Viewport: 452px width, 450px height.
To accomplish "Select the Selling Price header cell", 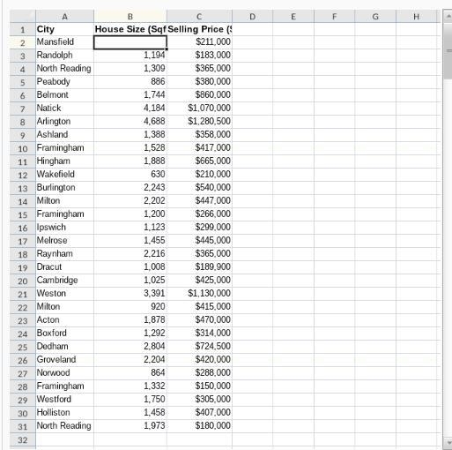I will [199, 29].
